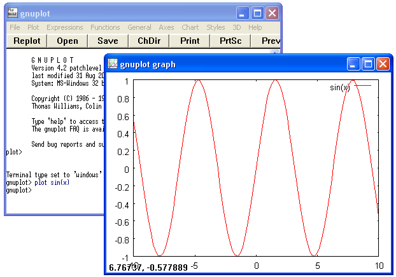
Task: Close the gnuplot console window
Action: (272, 13)
